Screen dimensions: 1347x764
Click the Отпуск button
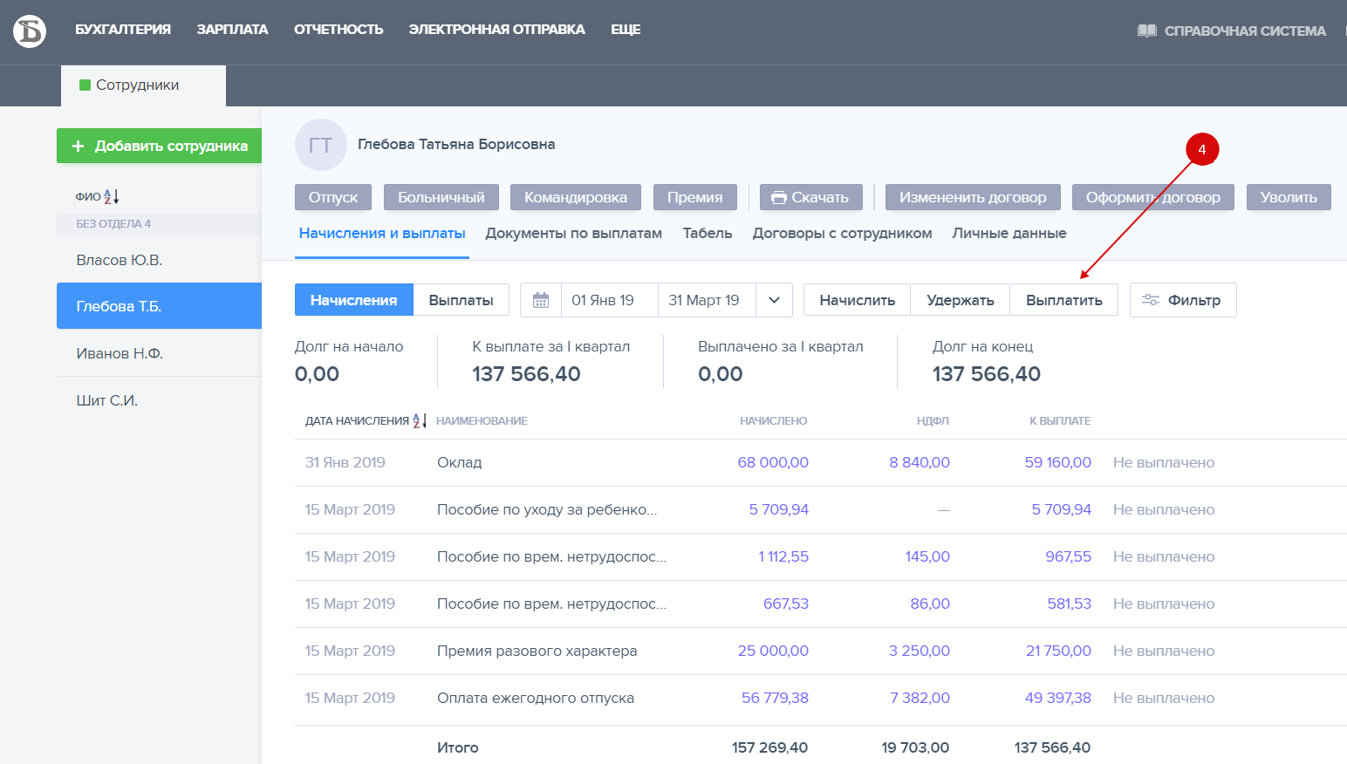pos(333,197)
